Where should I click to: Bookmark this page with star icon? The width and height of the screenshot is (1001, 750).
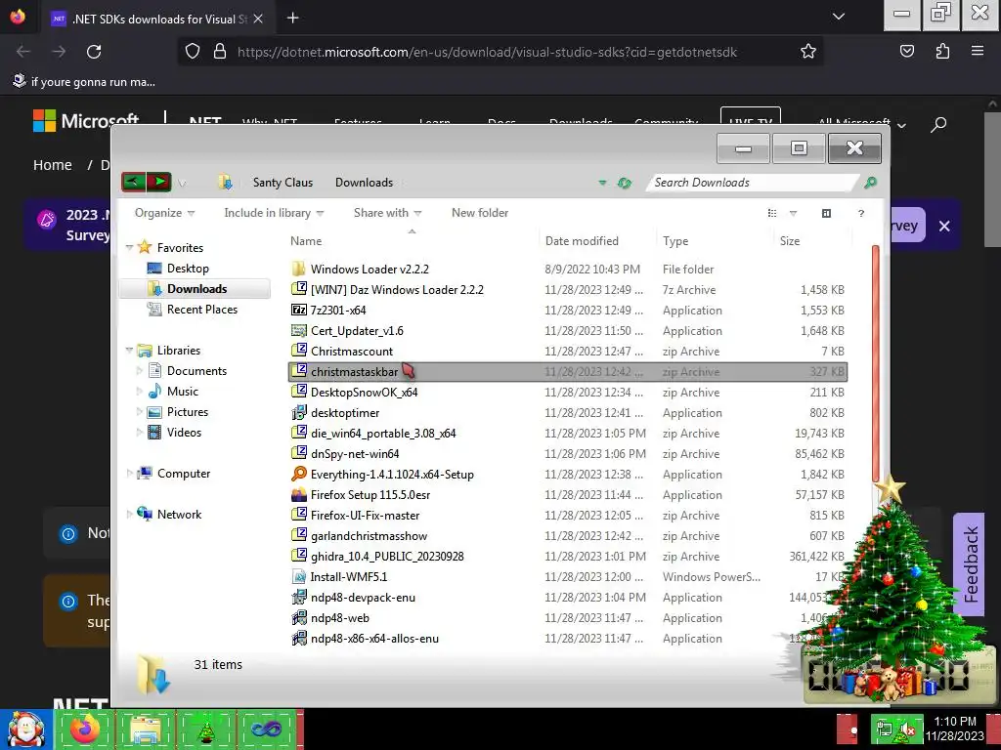point(808,52)
